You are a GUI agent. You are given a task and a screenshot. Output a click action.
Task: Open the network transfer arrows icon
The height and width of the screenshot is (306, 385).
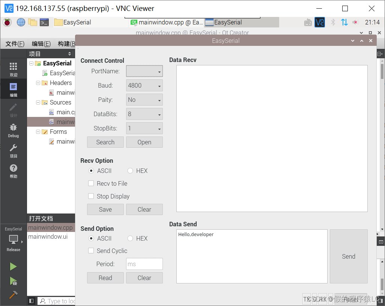tap(344, 23)
